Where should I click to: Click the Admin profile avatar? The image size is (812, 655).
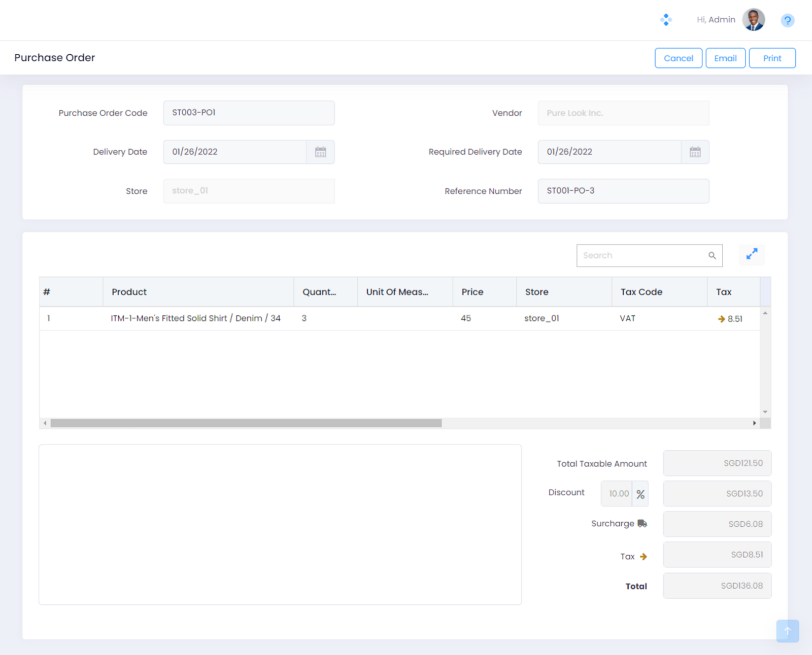pyautogui.click(x=753, y=20)
